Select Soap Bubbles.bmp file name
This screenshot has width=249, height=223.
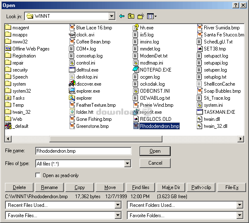point(222,91)
